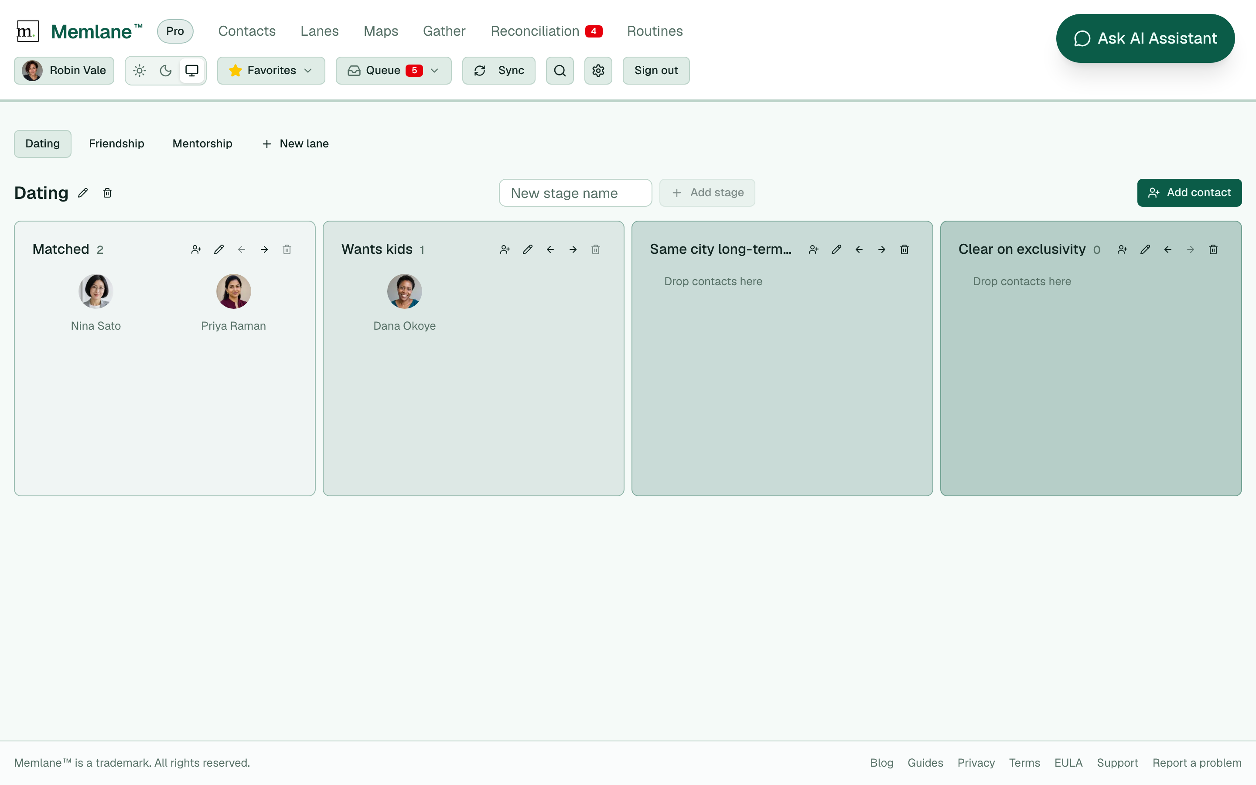Move Wants kids stage left

tap(550, 250)
